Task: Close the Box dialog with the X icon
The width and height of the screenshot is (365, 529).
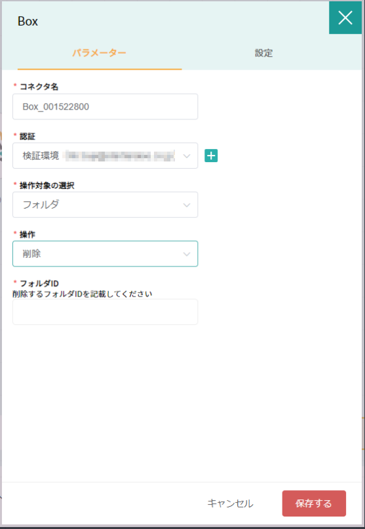Action: pos(345,18)
